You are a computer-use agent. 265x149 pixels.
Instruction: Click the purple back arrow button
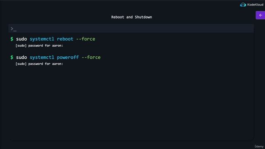tap(260, 15)
